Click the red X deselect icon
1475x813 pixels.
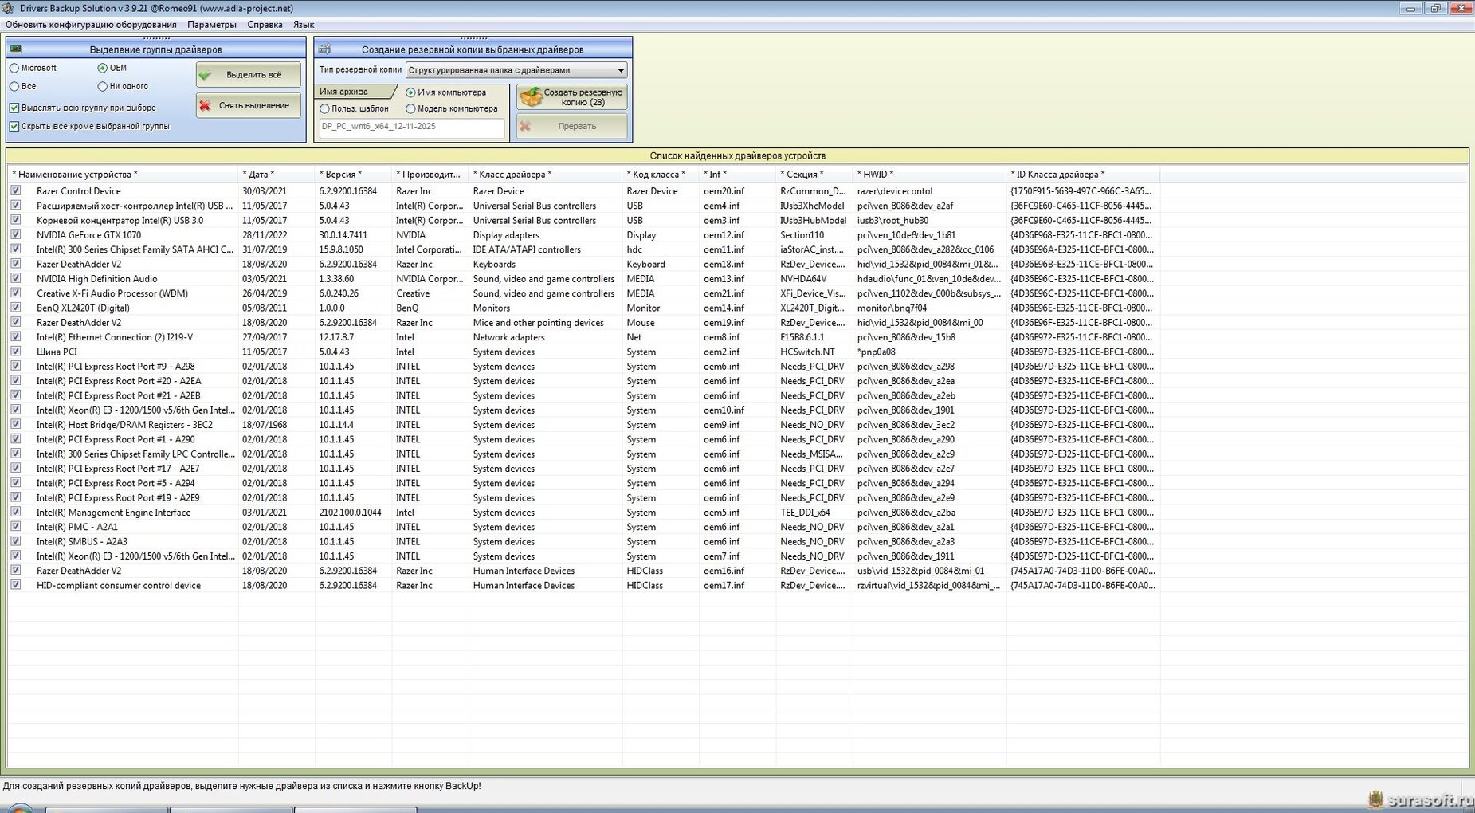(x=206, y=105)
